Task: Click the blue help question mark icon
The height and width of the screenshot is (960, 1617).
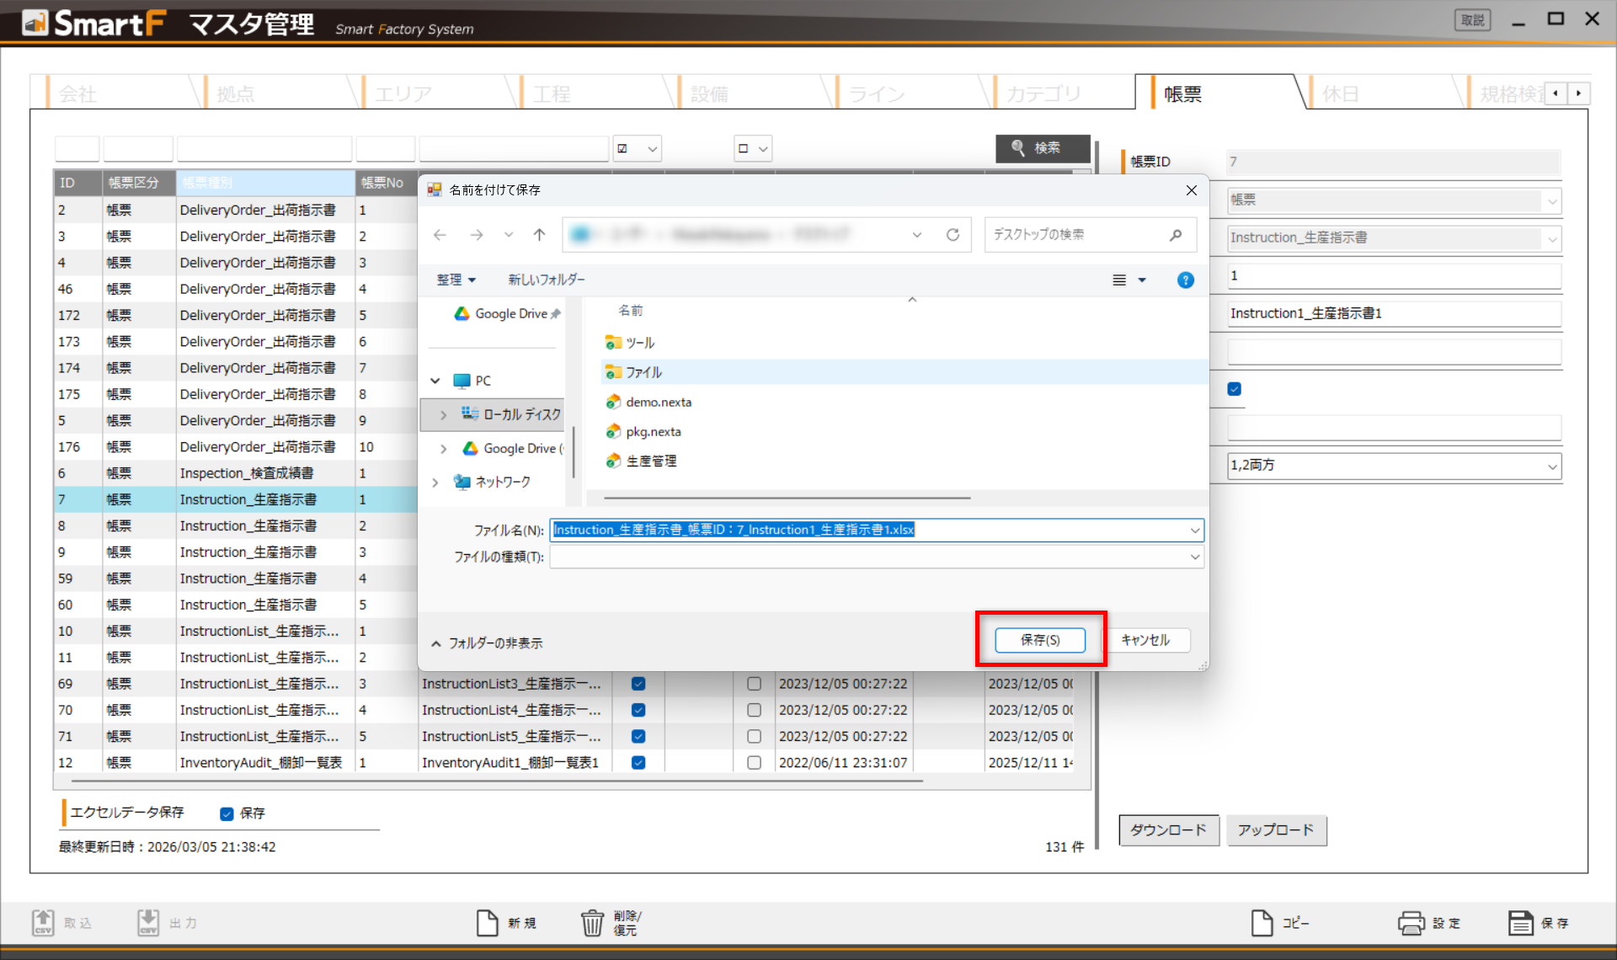Action: point(1185,280)
